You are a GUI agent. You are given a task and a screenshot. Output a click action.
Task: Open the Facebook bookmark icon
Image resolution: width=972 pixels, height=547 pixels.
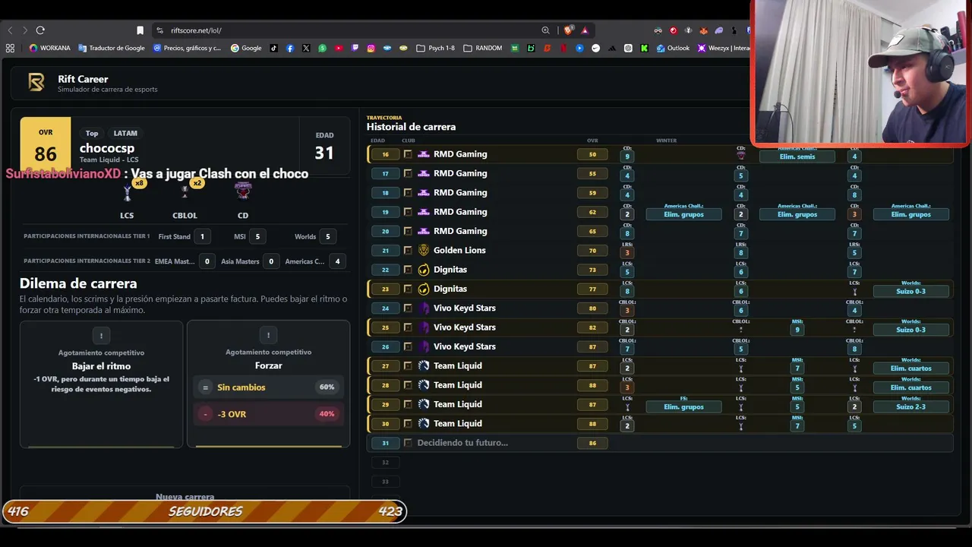290,48
